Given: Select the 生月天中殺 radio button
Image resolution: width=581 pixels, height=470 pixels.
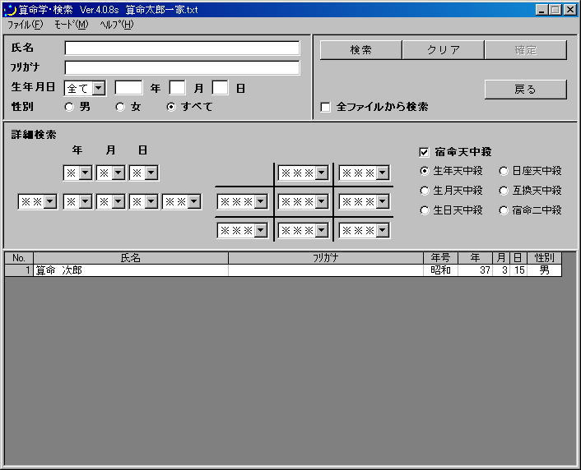Looking at the screenshot, I should point(425,191).
